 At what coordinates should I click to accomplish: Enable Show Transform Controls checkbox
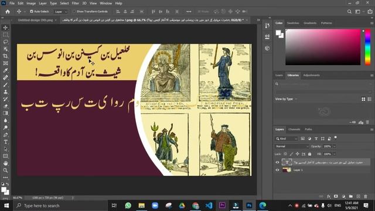click(x=74, y=12)
